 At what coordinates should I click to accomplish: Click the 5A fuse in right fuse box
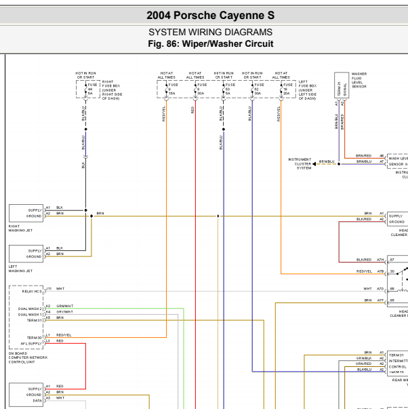[92, 89]
